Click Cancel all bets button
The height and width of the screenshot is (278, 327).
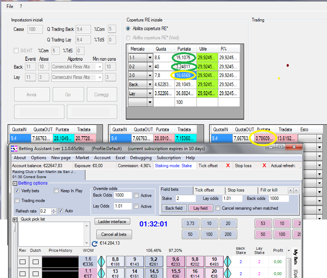114,234
